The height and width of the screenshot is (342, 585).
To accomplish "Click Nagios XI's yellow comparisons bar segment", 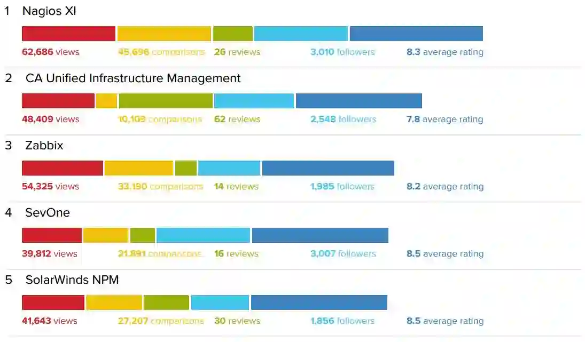I will click(164, 34).
